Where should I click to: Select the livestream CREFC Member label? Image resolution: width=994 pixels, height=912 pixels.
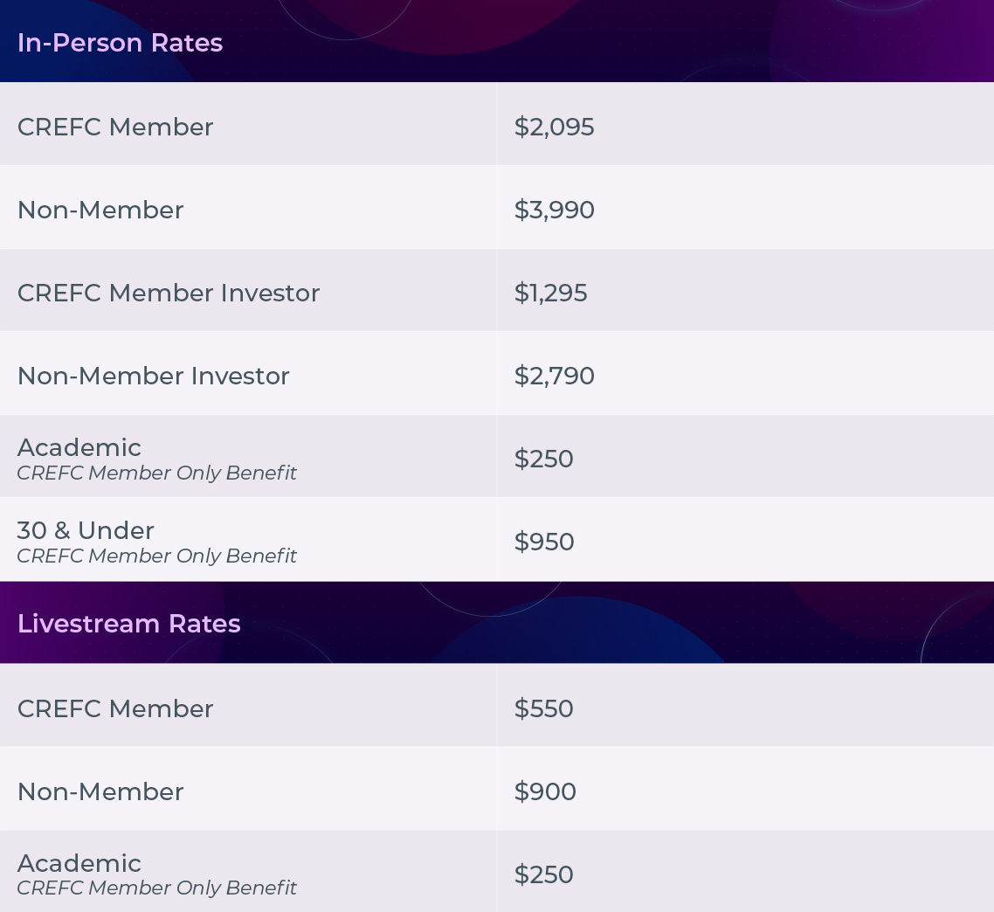point(115,709)
